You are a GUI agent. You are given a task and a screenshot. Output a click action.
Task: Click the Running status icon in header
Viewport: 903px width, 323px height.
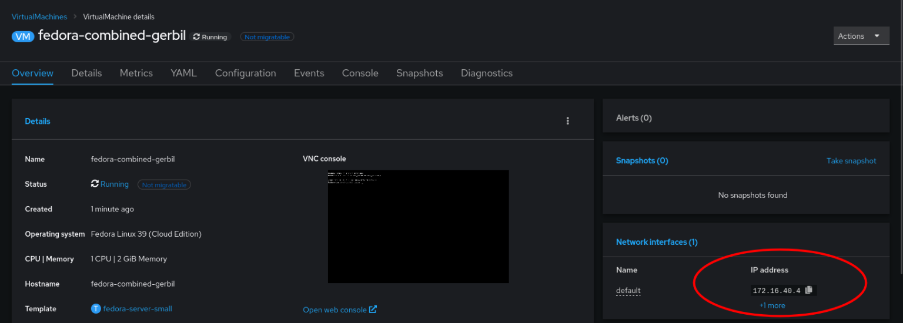(x=196, y=37)
